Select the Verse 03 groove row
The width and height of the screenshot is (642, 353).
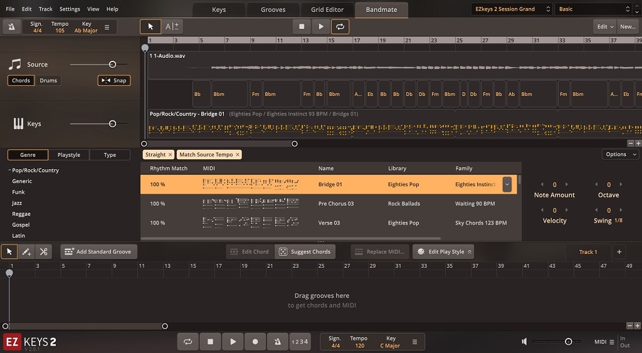click(329, 223)
